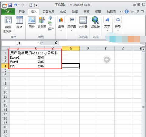Expand the 图表 dropdown arrow
Viewport: 146px width, 137px height.
pyautogui.click(x=61, y=30)
